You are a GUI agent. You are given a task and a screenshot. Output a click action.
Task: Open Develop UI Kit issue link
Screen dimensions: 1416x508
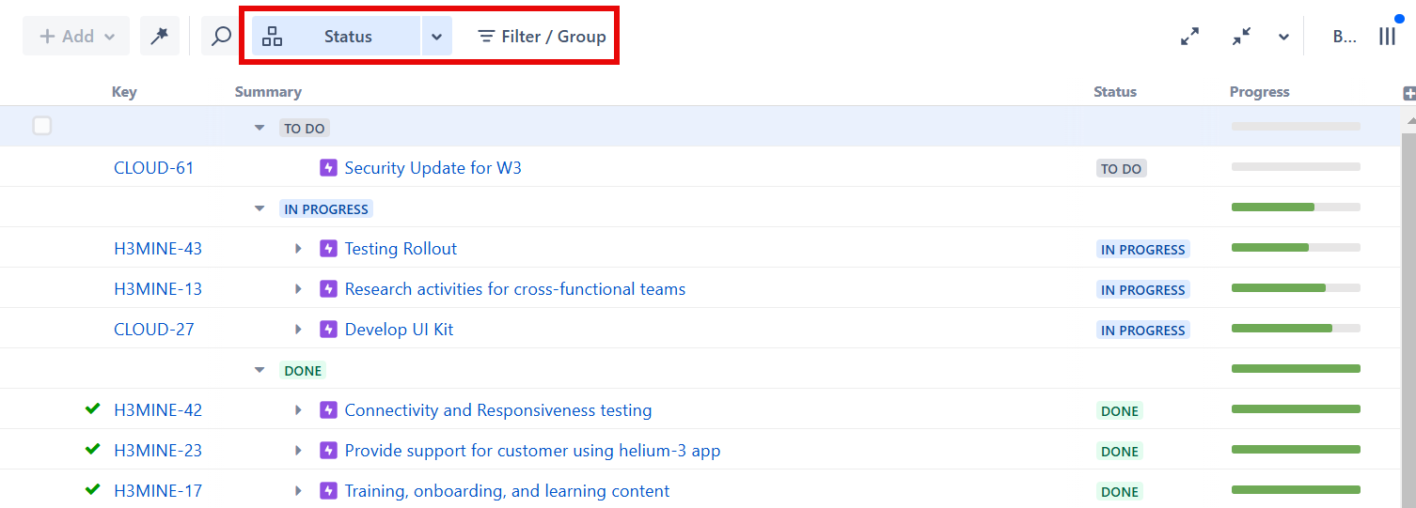tap(399, 330)
